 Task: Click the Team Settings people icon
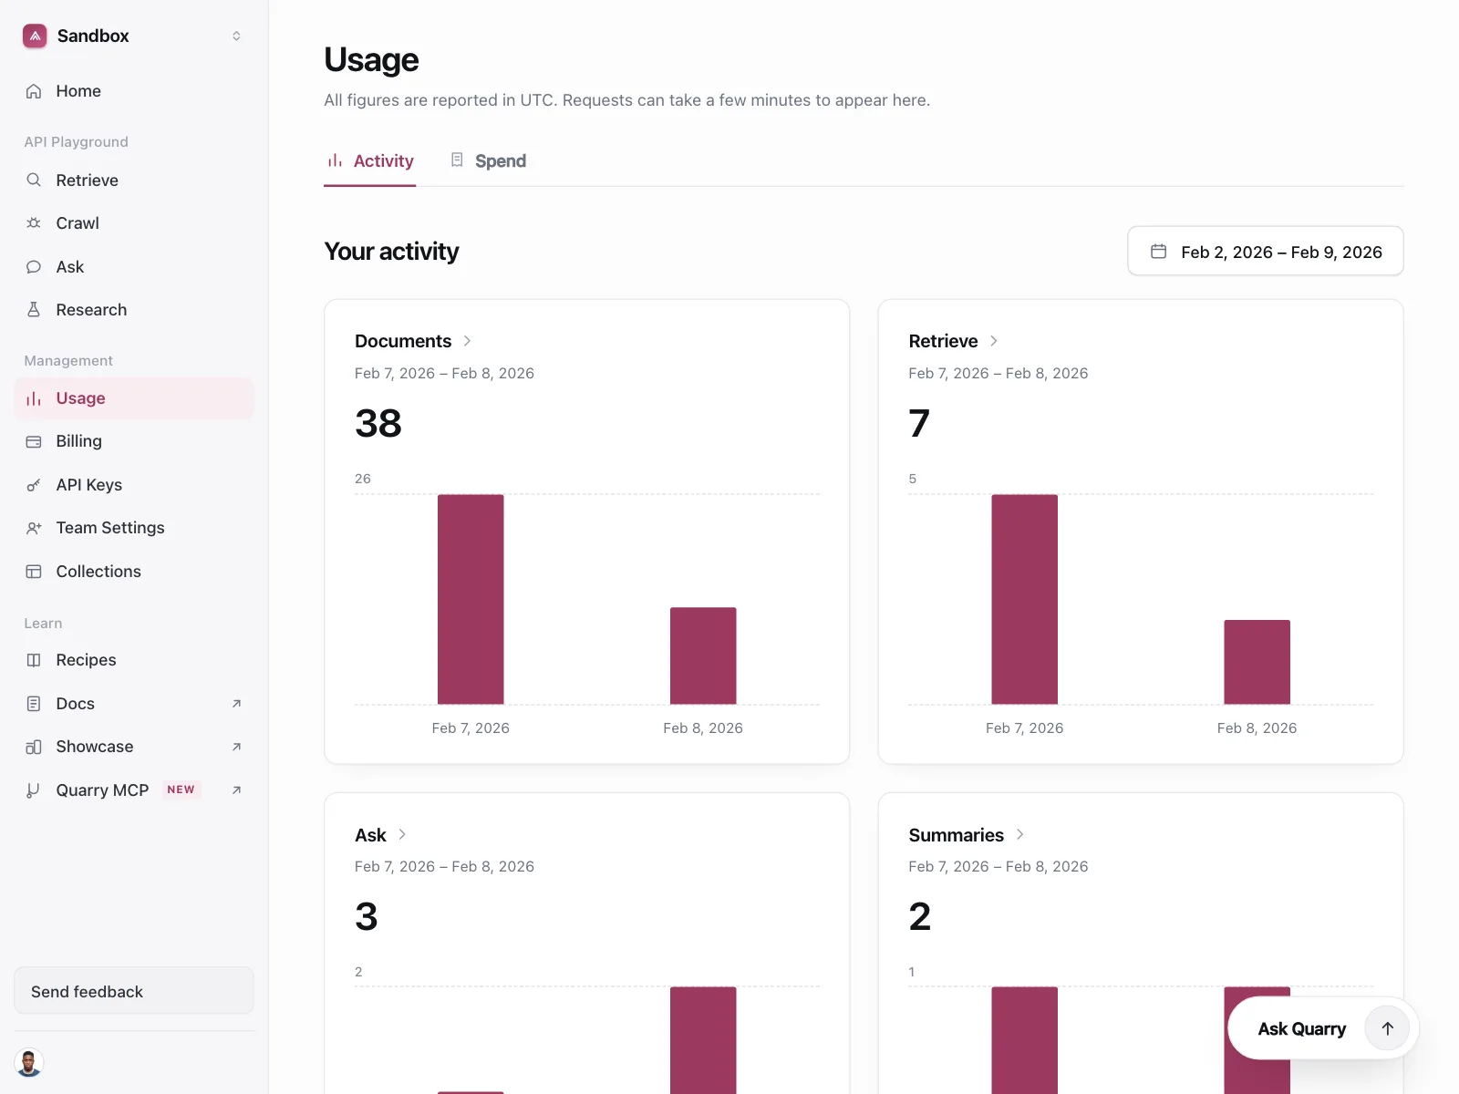34,528
